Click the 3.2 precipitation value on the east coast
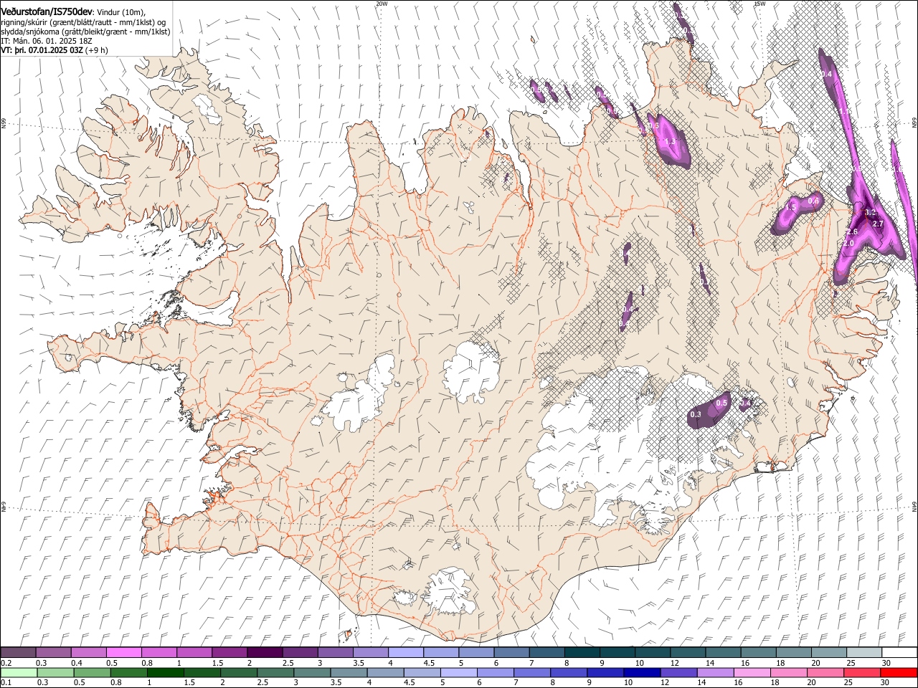The height and width of the screenshot is (688, 918). (871, 213)
